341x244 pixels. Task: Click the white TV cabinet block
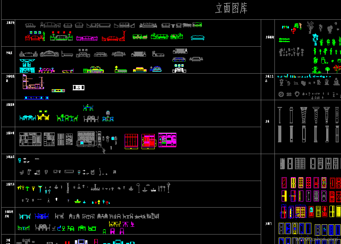click(78, 88)
